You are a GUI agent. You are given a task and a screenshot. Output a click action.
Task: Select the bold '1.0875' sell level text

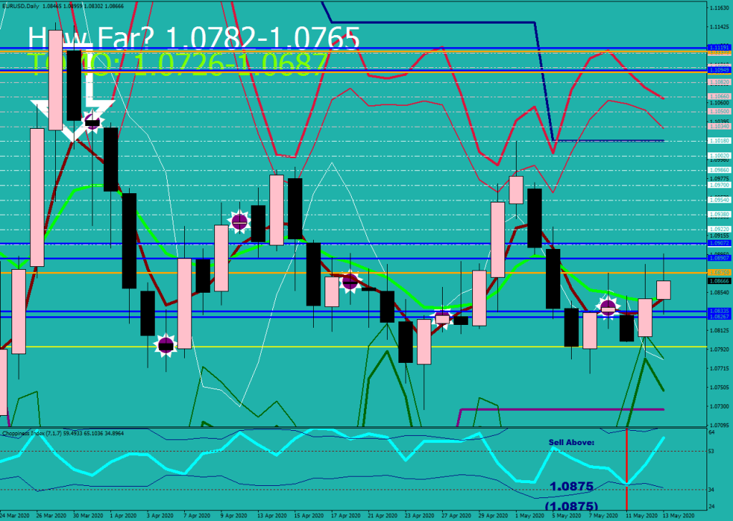point(571,487)
